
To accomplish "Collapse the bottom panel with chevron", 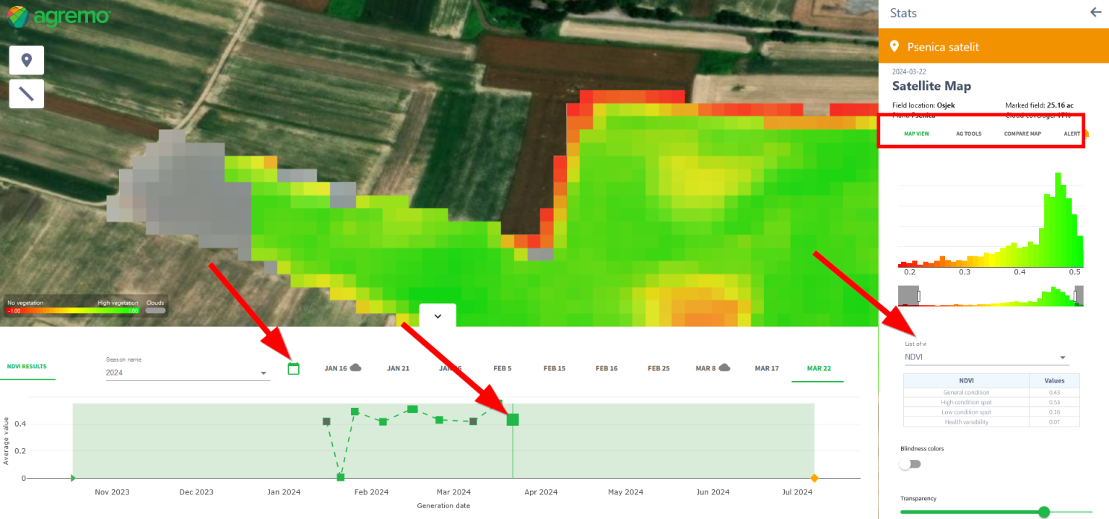I will pyautogui.click(x=437, y=316).
